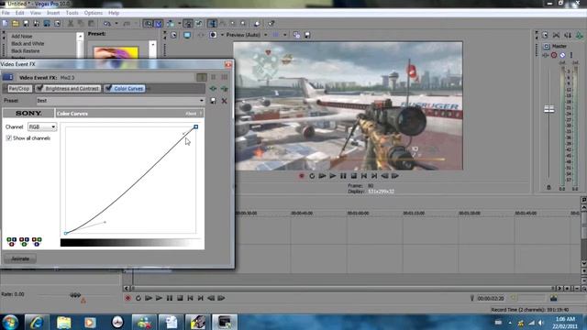Click the Plug-In Chain icon in Video Event FX
This screenshot has height=330, width=587.
click(x=213, y=89)
